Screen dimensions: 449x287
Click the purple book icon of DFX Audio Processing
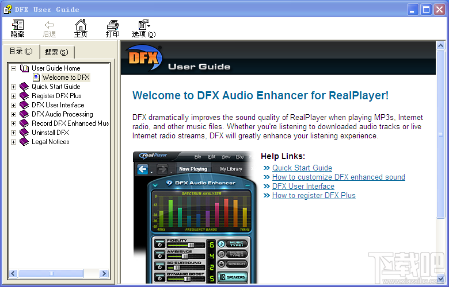click(24, 114)
